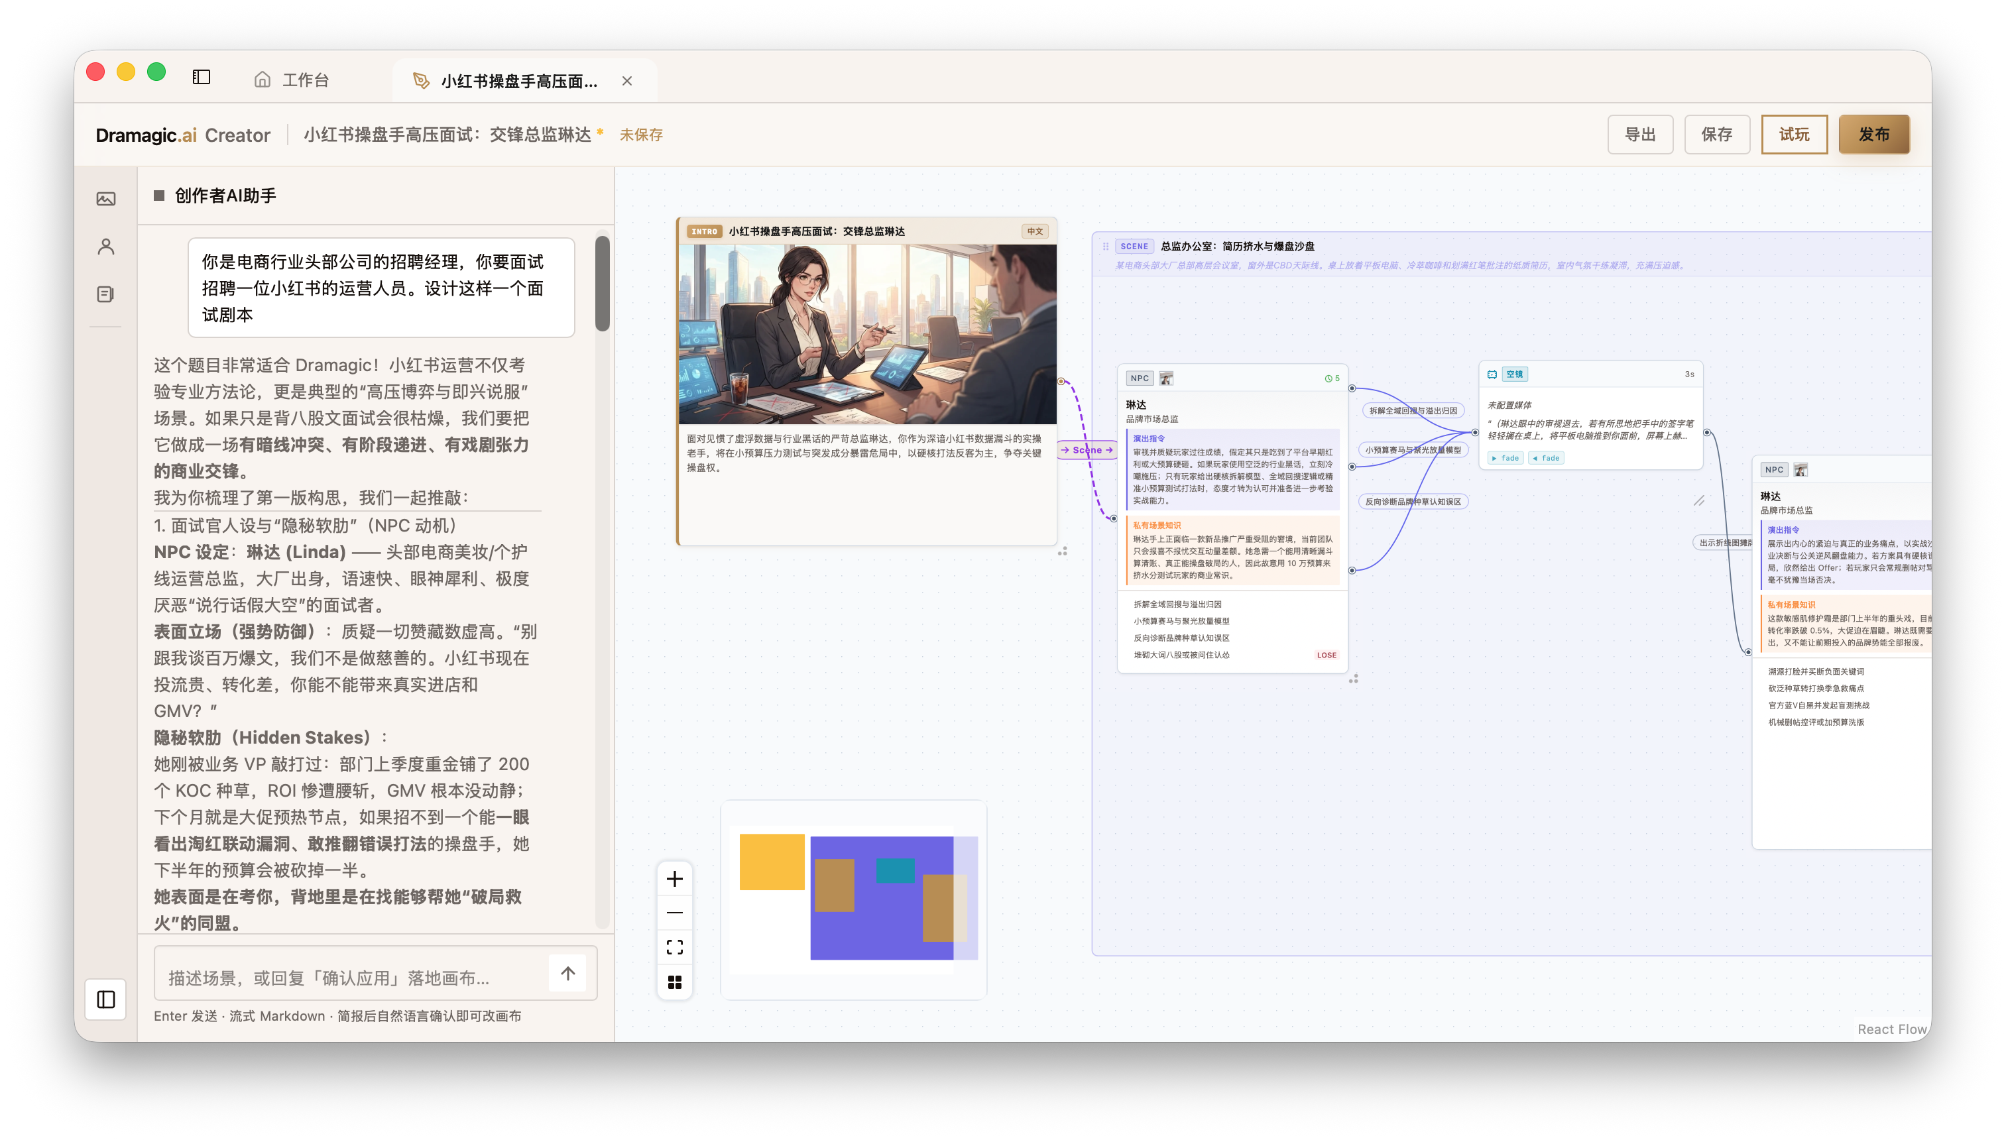Image resolution: width=2006 pixels, height=1140 pixels.
Task: Click the grid layout icon below fit view
Action: 674,982
